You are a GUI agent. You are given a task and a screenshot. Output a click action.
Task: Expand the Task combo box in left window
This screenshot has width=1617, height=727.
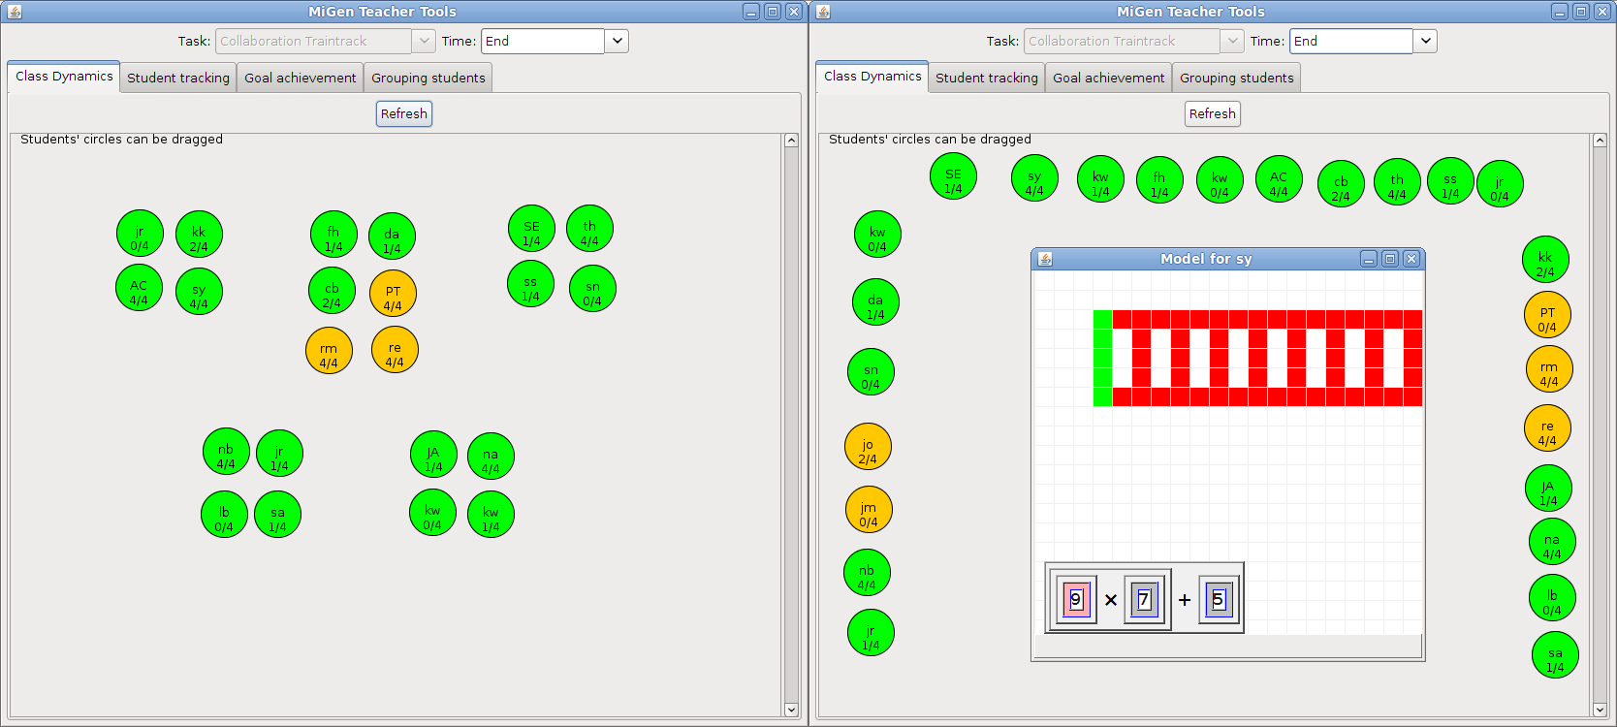tap(423, 41)
